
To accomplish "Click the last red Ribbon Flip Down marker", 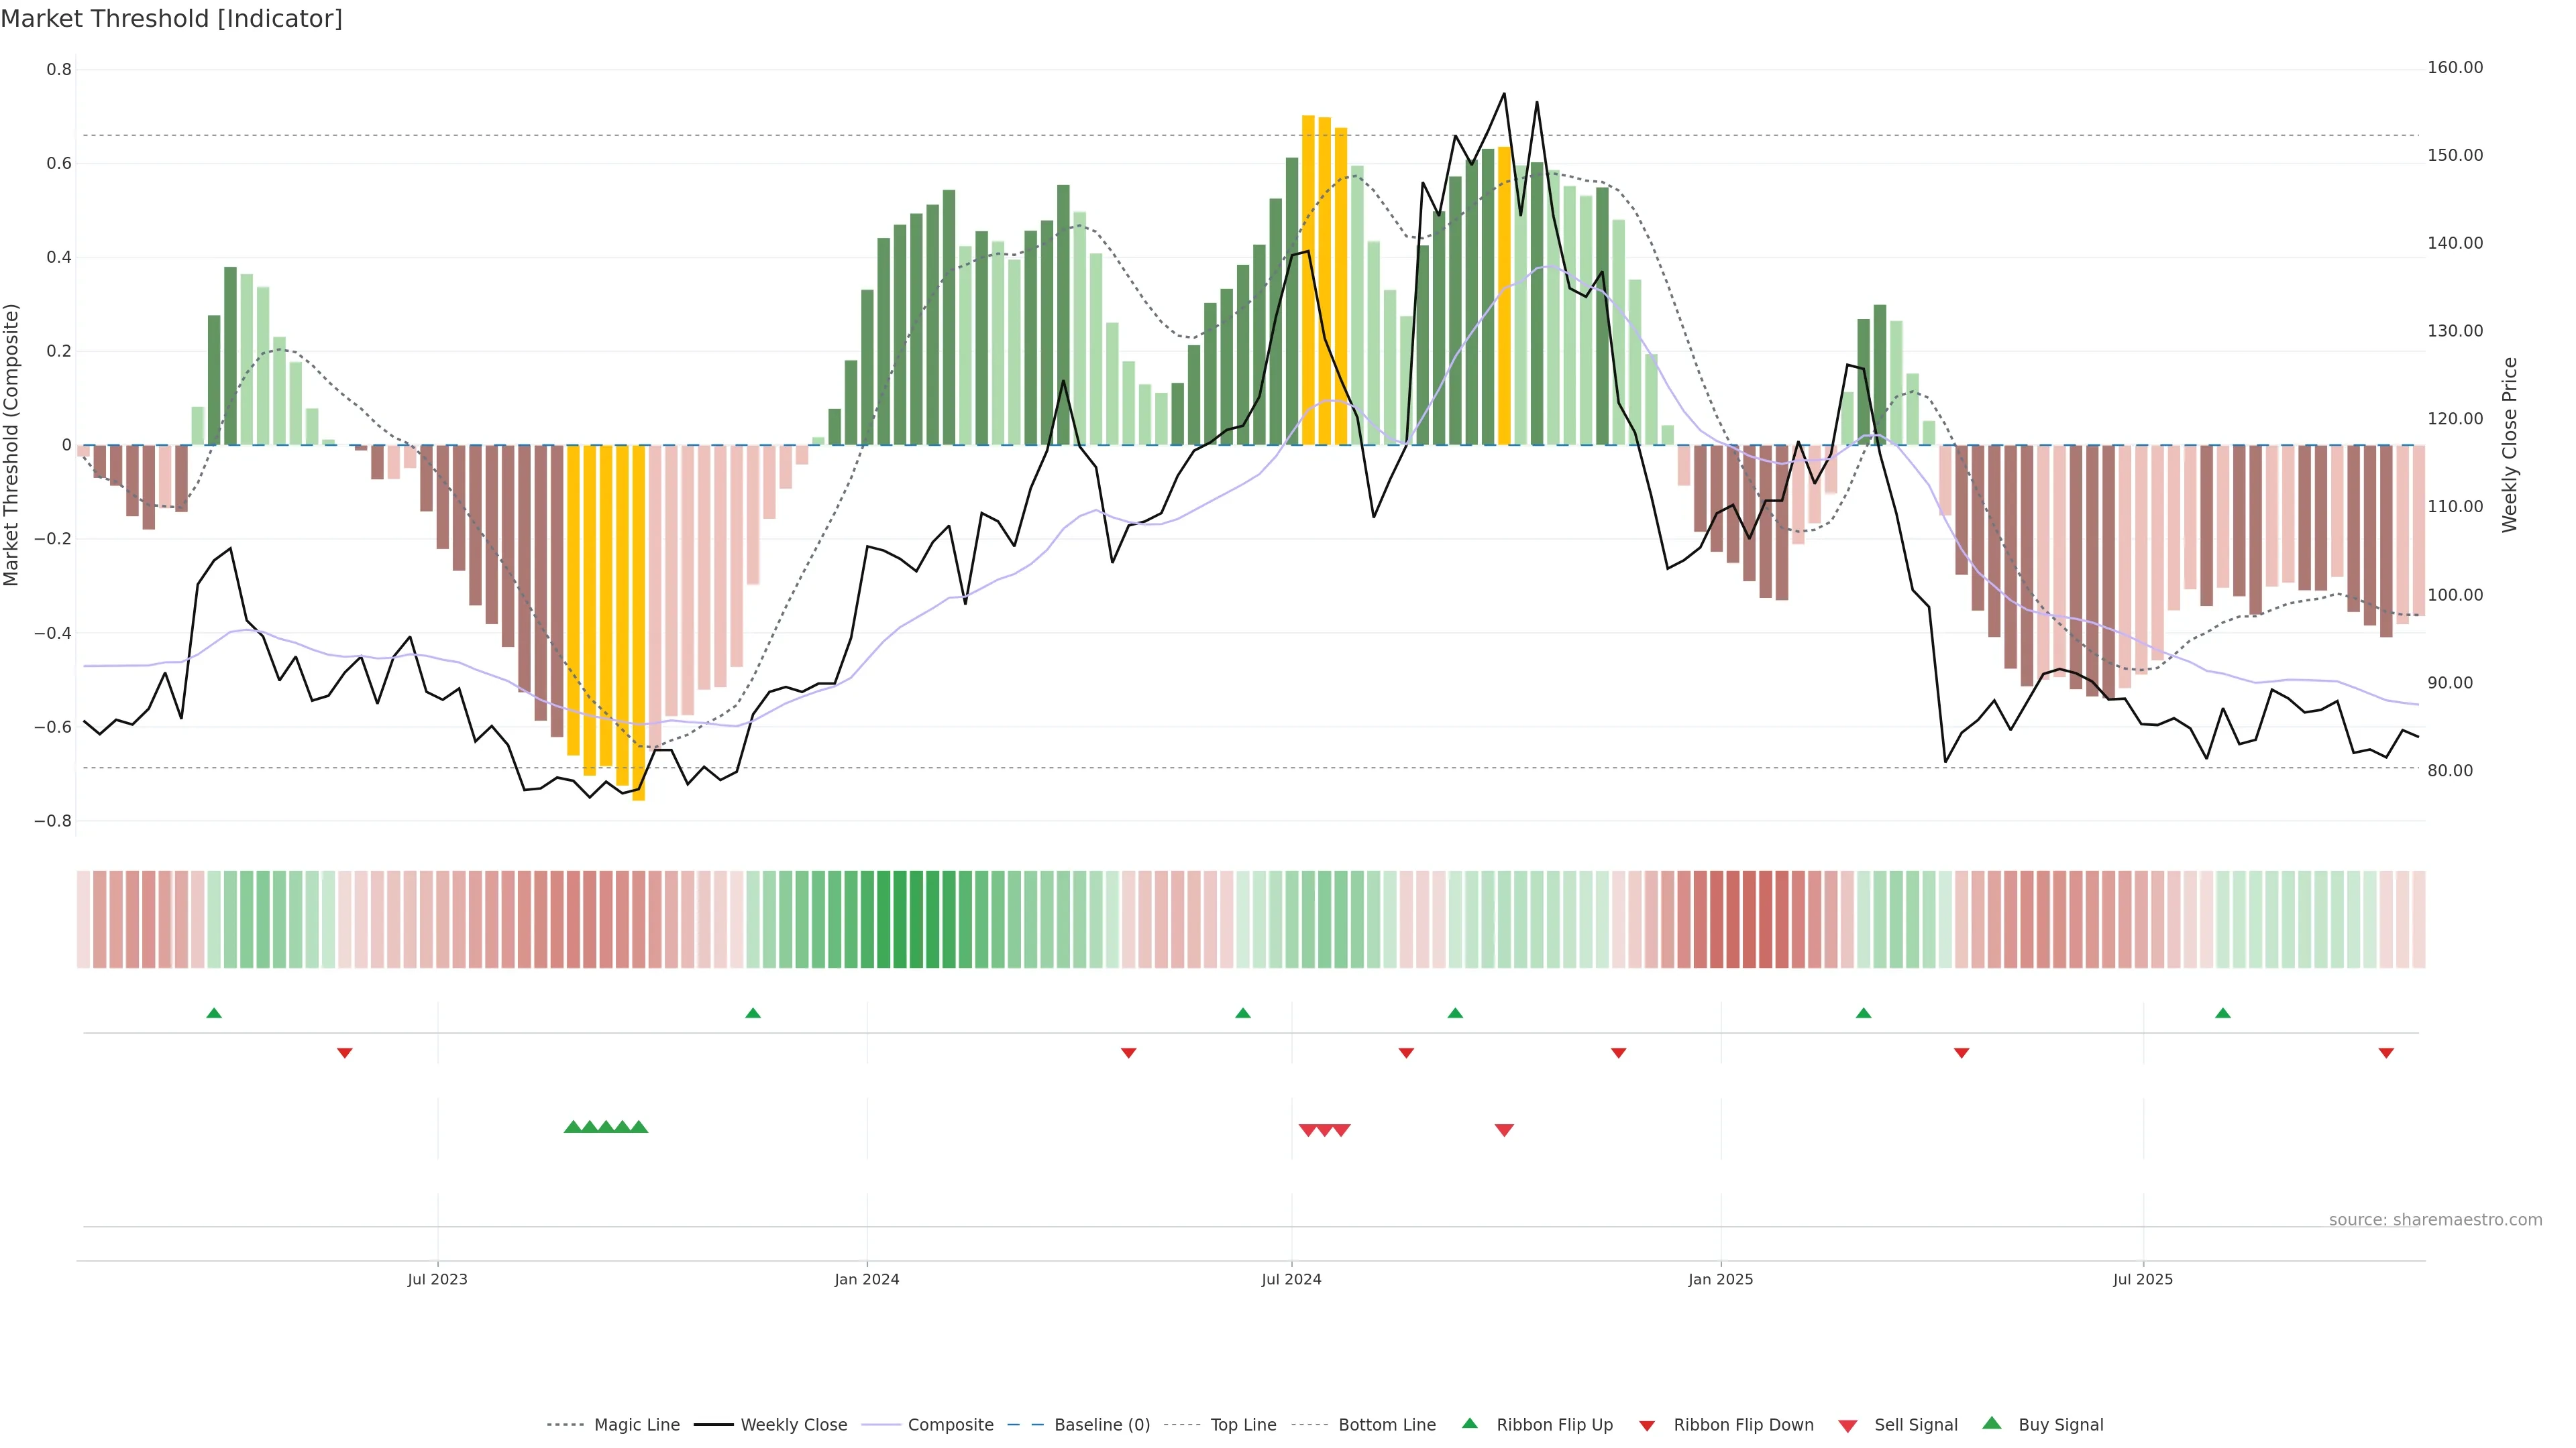I will (x=2386, y=1052).
